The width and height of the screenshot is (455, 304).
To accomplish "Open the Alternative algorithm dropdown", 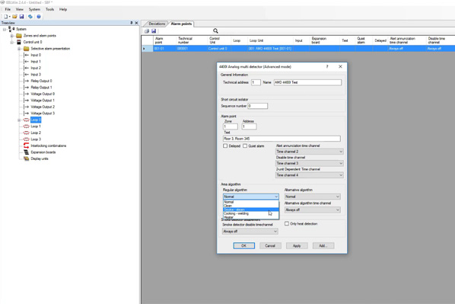I will point(312,197).
